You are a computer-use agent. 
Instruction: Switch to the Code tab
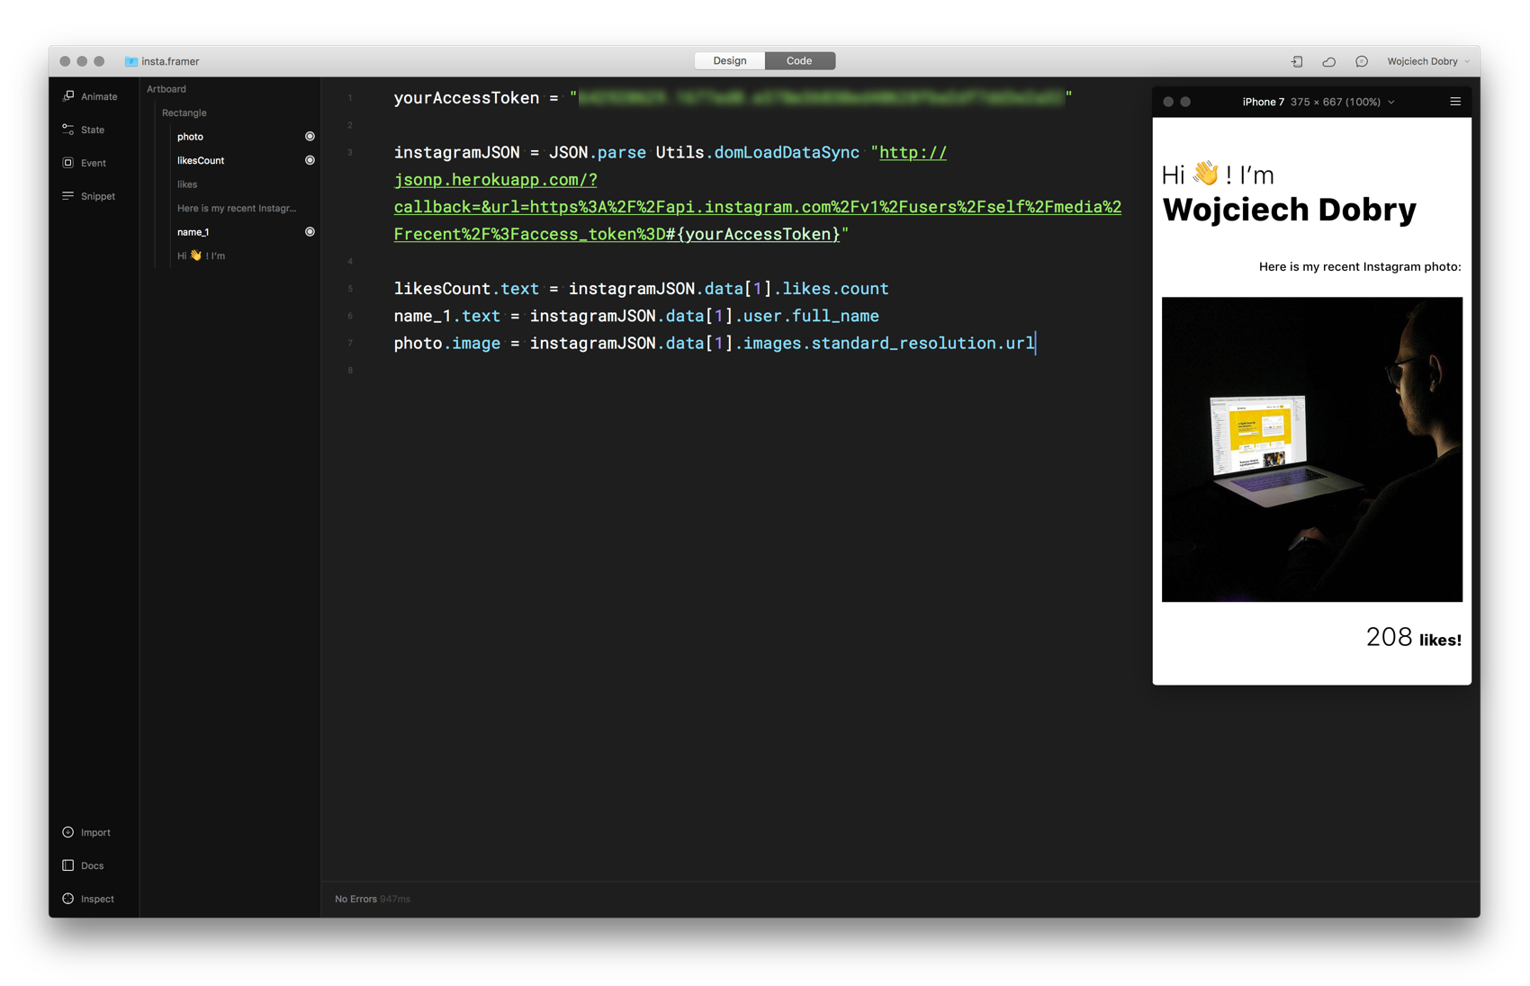point(799,61)
